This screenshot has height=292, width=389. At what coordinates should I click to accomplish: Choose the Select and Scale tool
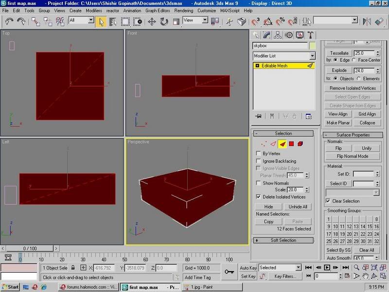(176, 22)
